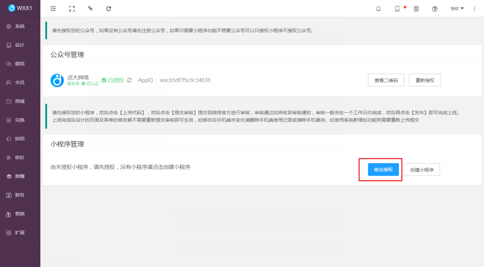484x267 pixels.
Task: Open the 微信 (WeChat) module
Action: point(20,64)
